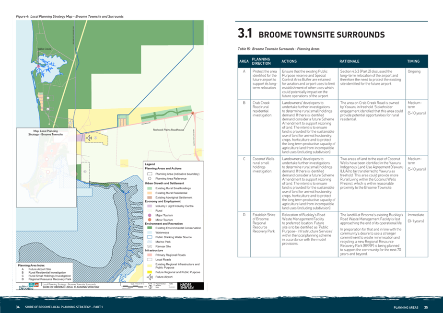Click the 3.1 Broome Townsite Surrounds heading
The height and width of the screenshot is (313, 443).
[311, 34]
